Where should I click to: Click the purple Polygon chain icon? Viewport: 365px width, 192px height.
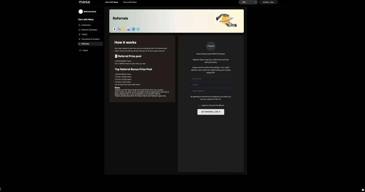(119, 29)
